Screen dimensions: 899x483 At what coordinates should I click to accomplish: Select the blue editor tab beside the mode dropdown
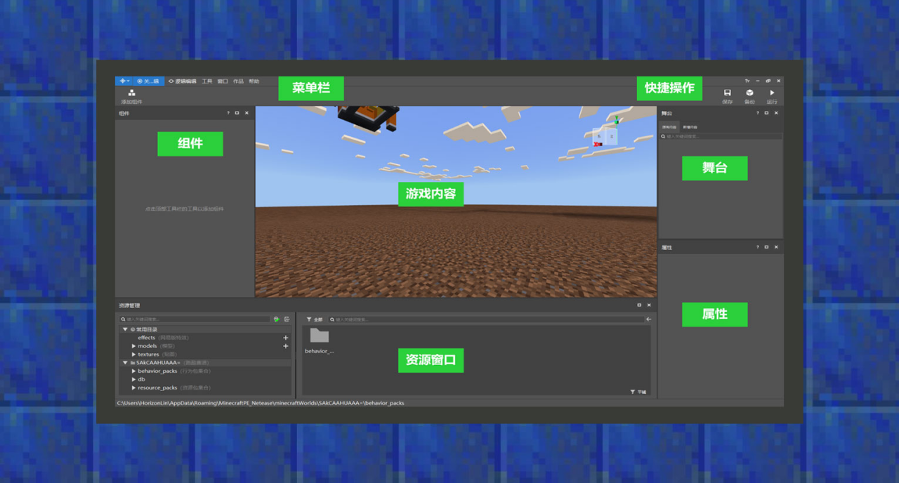(148, 81)
